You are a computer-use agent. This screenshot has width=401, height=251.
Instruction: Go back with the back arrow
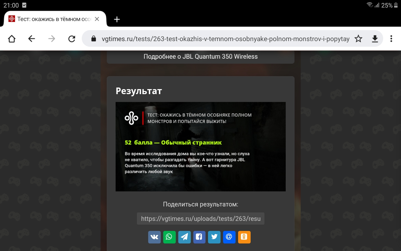[32, 39]
